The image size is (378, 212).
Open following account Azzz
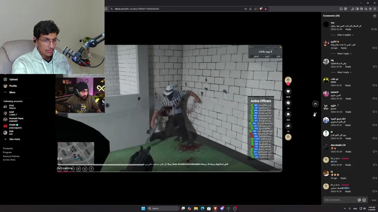pyautogui.click(x=10, y=107)
